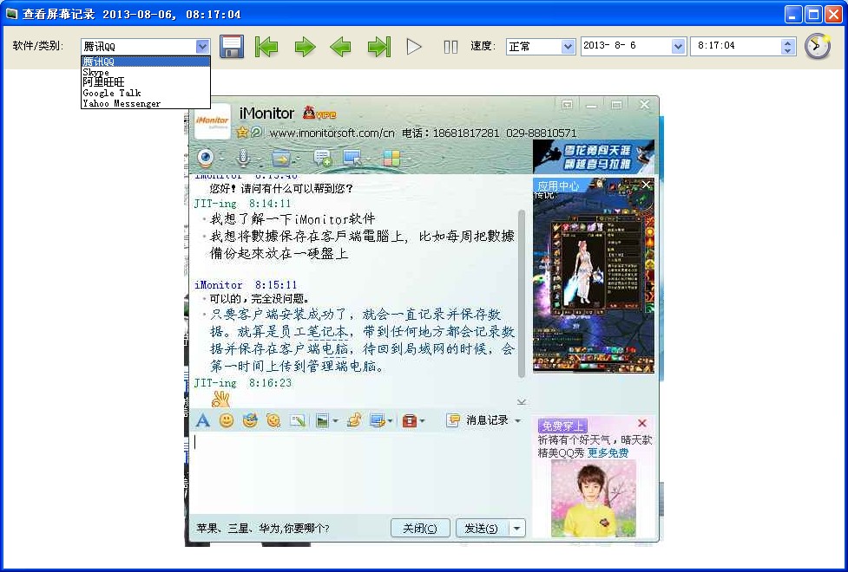Click the music share icon
Viewport: 848px width, 572px height.
tap(354, 419)
